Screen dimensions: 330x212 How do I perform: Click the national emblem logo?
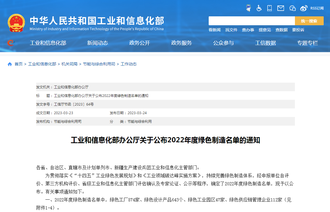tap(16, 23)
